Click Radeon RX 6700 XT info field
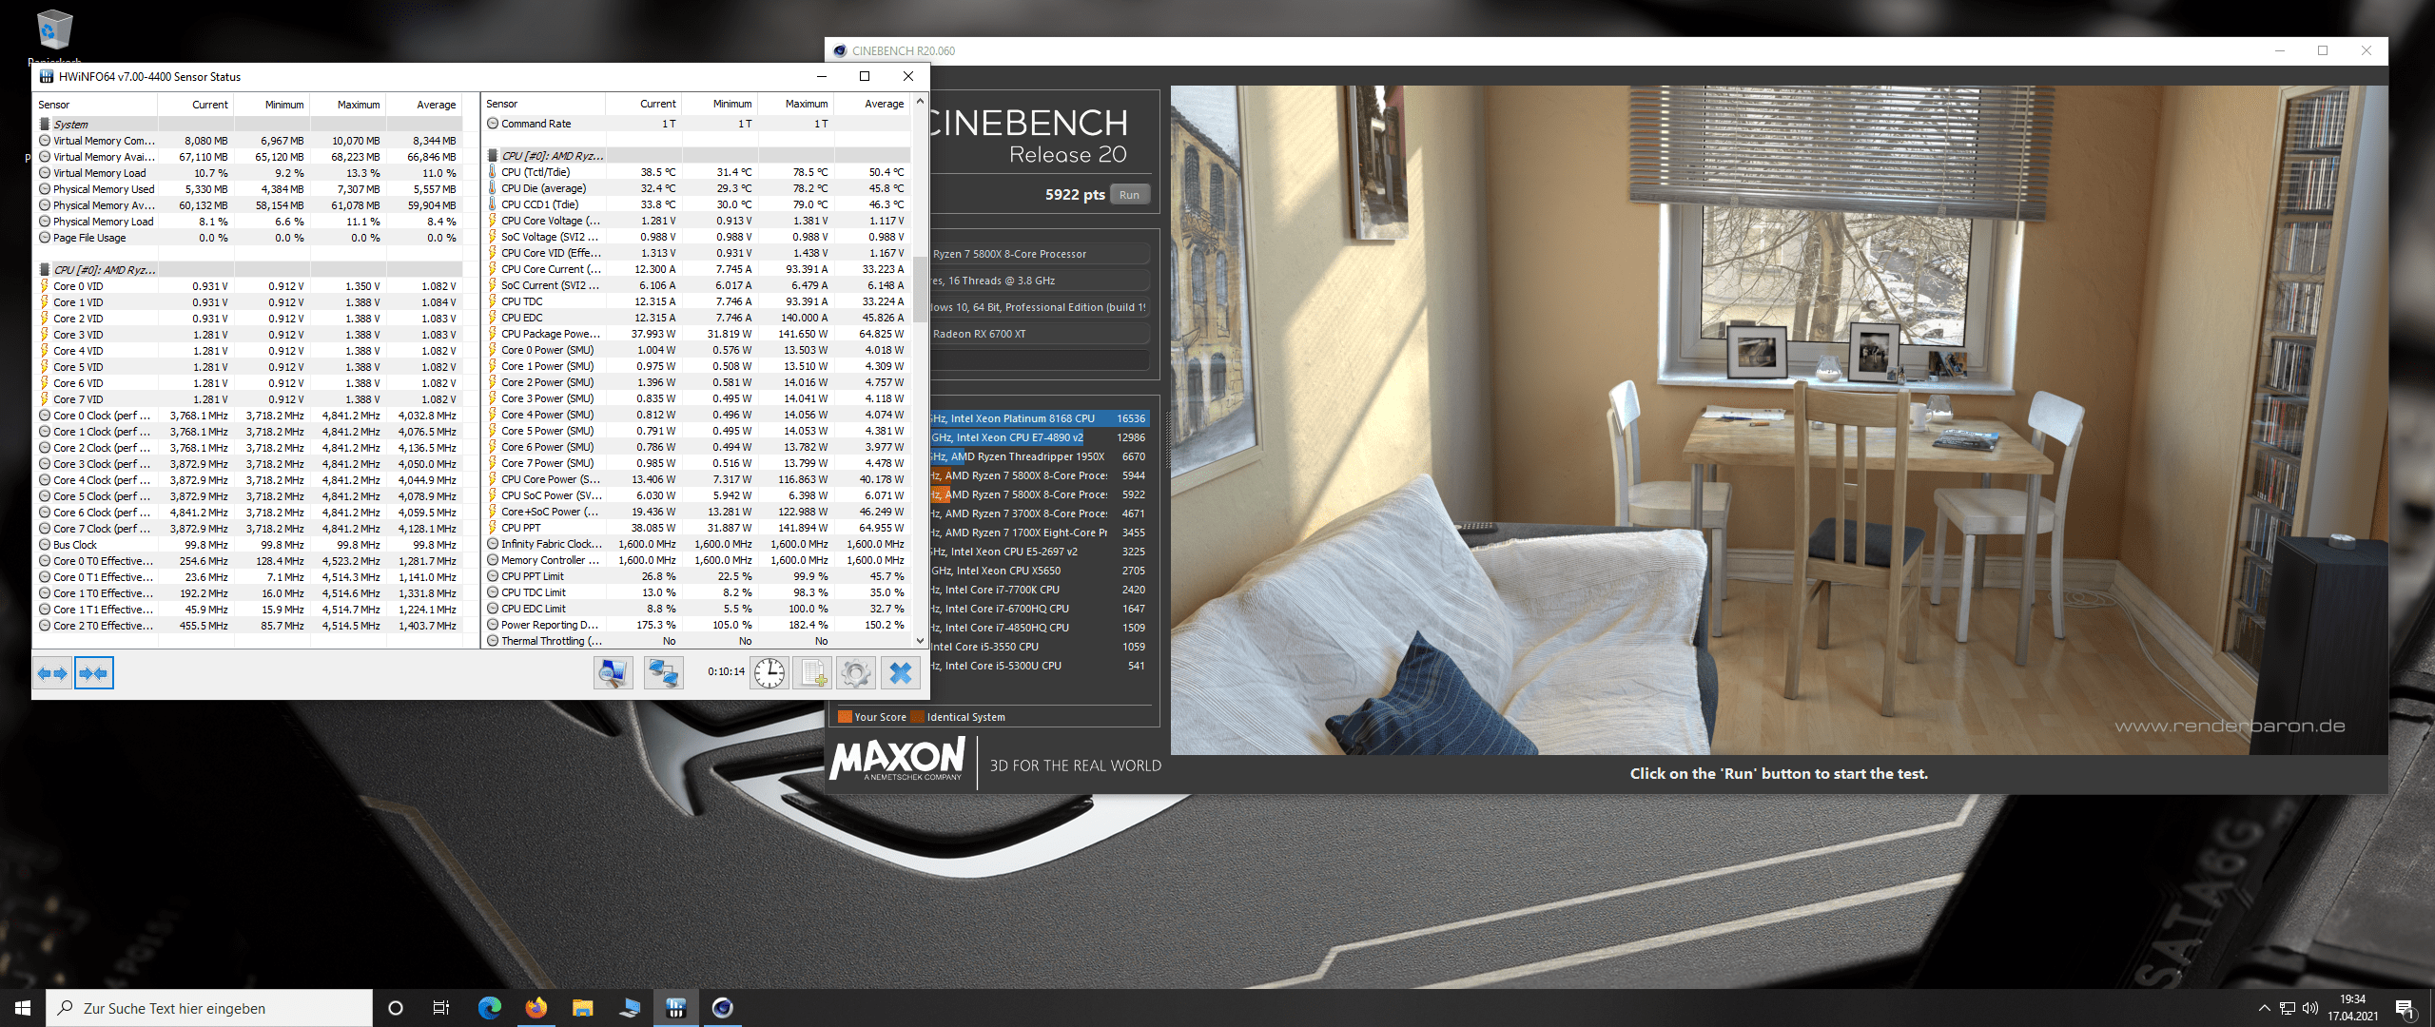The width and height of the screenshot is (2435, 1027). pos(1040,334)
